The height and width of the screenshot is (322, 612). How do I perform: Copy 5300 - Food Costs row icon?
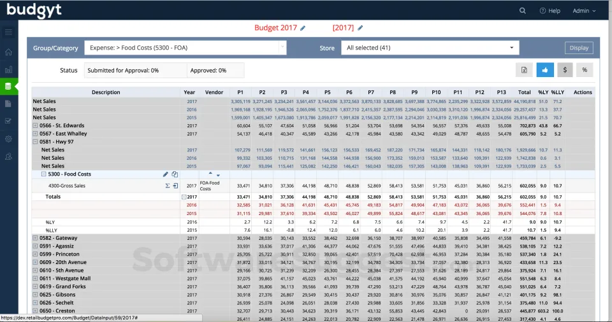[175, 174]
